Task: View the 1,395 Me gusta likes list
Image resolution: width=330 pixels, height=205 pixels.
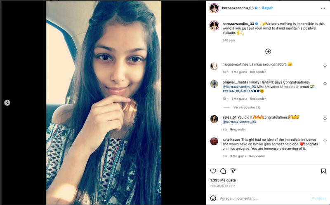Action: coord(223,180)
